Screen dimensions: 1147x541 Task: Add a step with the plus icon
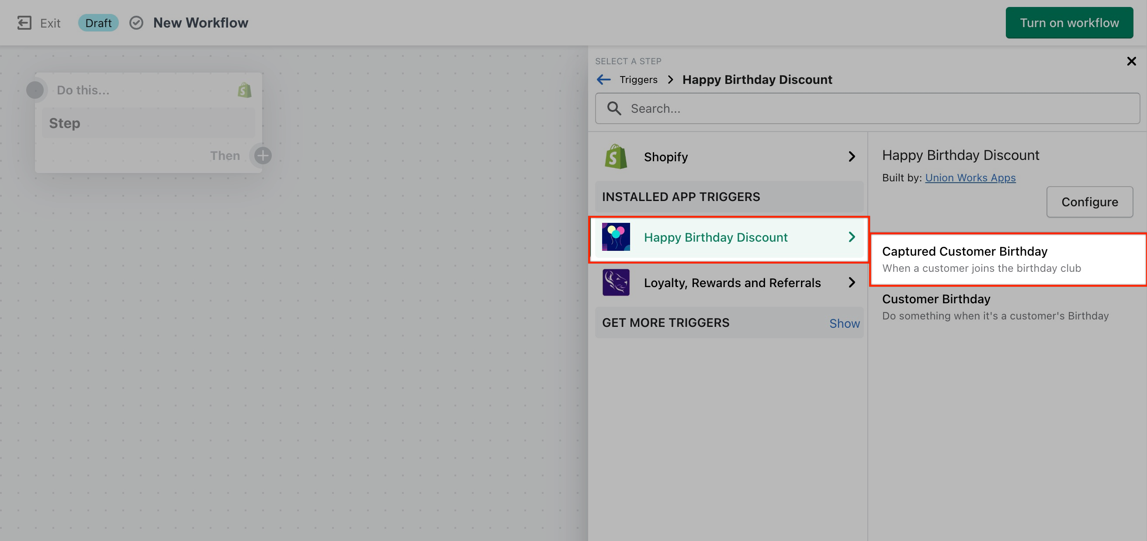pyautogui.click(x=263, y=156)
